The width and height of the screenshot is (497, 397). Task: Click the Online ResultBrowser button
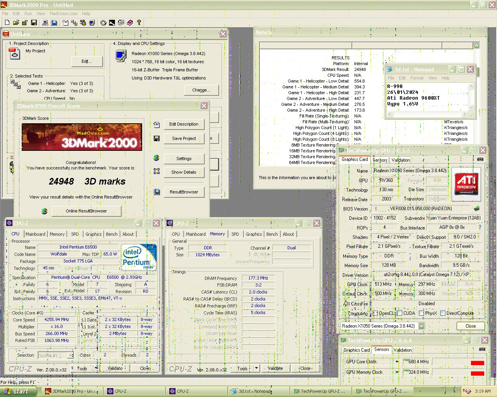click(86, 211)
